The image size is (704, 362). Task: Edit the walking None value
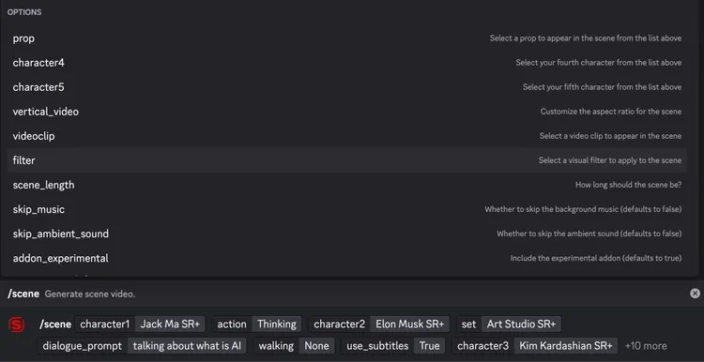(x=316, y=346)
